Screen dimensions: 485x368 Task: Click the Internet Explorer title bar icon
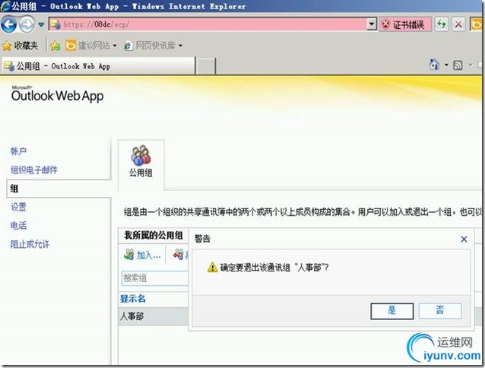click(5, 6)
